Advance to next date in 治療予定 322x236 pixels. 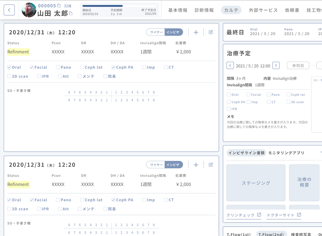[276, 66]
